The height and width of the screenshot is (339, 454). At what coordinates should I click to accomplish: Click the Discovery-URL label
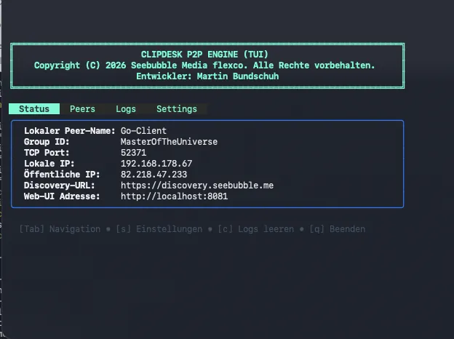(x=60, y=186)
